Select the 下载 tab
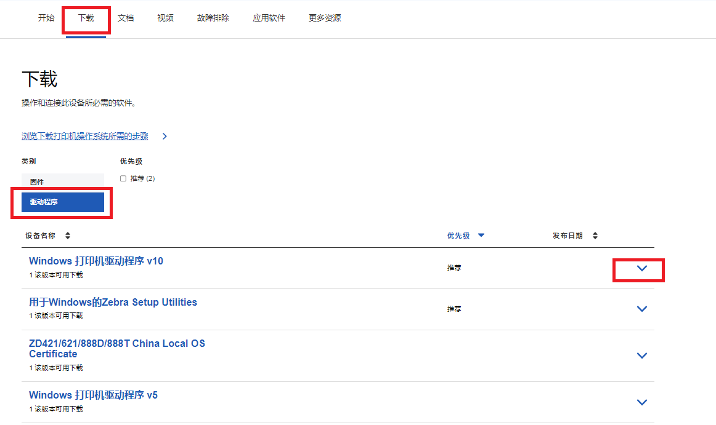The width and height of the screenshot is (716, 425). click(86, 18)
